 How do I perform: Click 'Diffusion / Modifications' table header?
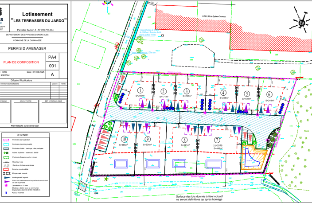point(21,80)
